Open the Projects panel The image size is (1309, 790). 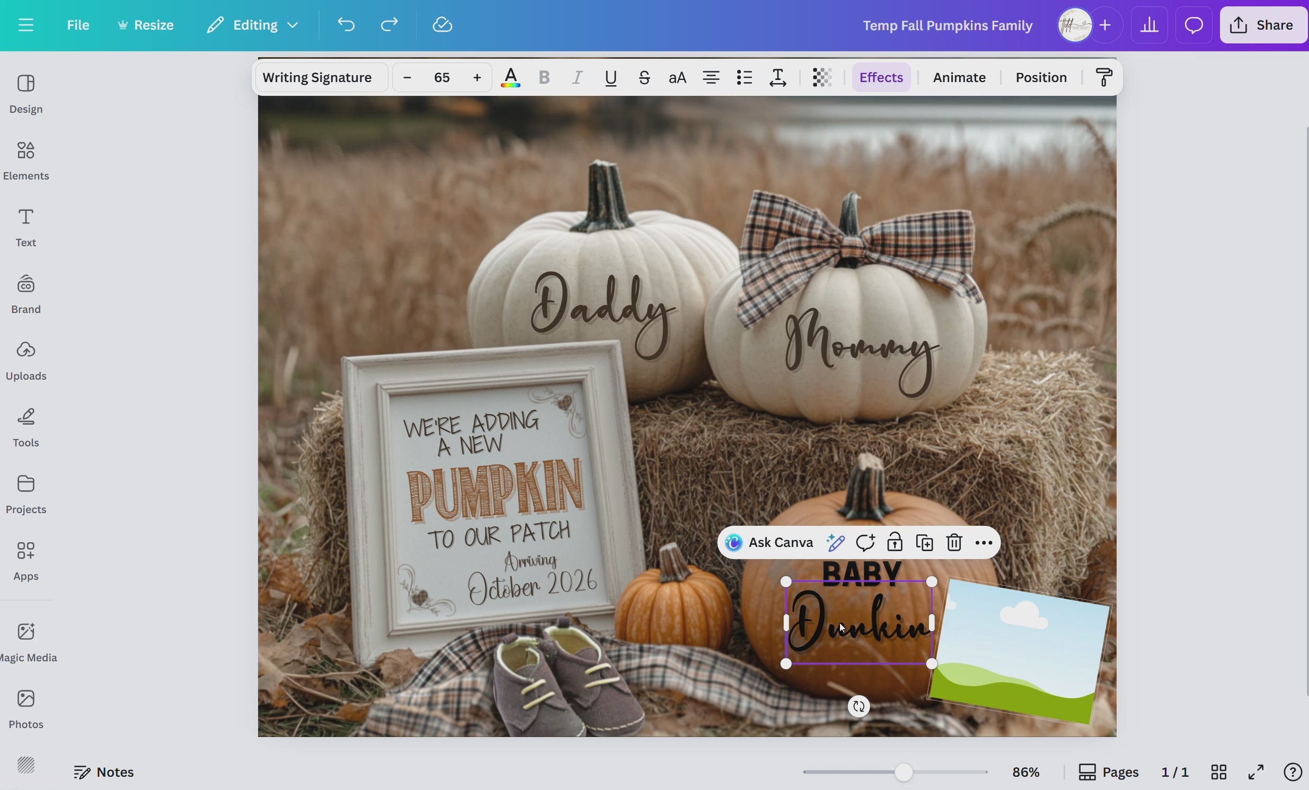click(26, 493)
